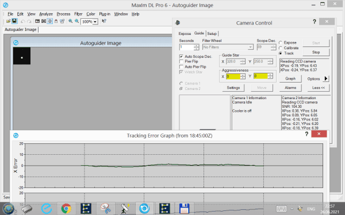Click the Less << button
Image resolution: width=345 pixels, height=215 pixels.
319,88
